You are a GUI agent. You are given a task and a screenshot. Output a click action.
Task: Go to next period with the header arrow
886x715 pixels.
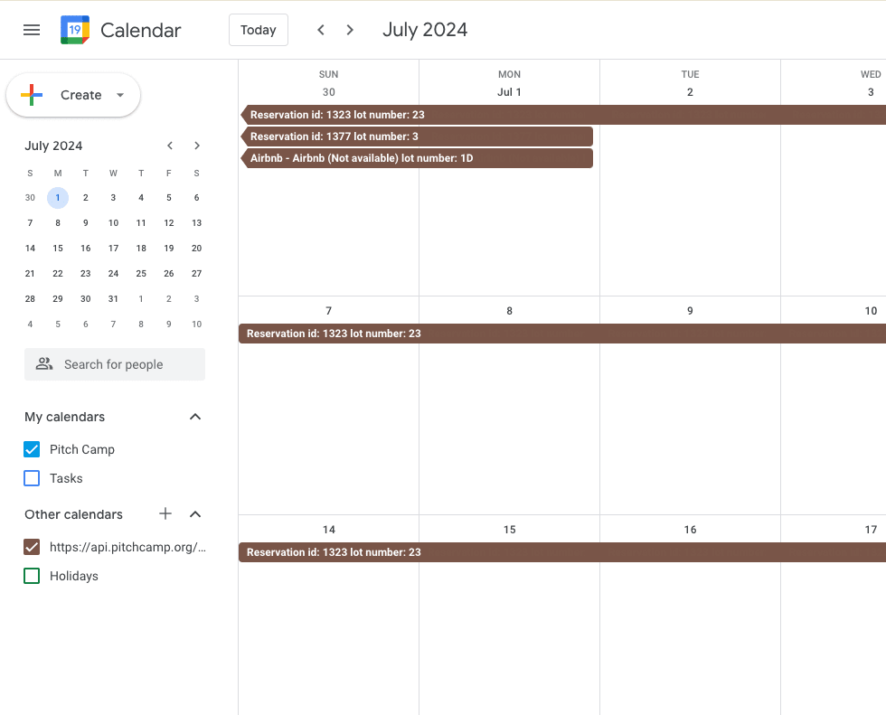coord(350,30)
